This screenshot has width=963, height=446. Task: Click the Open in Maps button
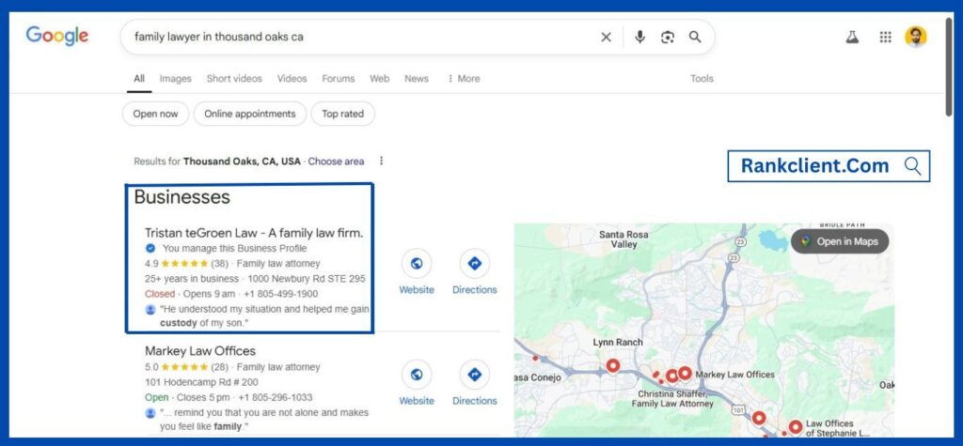840,241
